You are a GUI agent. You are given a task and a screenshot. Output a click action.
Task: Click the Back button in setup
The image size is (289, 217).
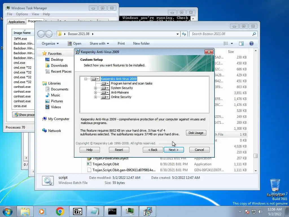(153, 150)
